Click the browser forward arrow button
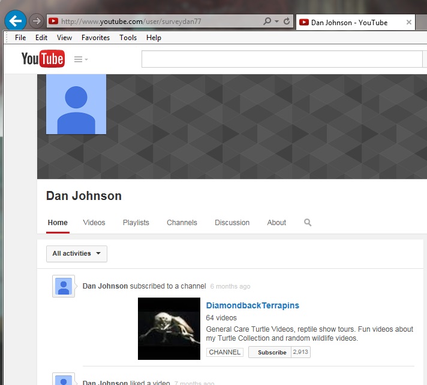This screenshot has height=385, width=427. point(36,21)
